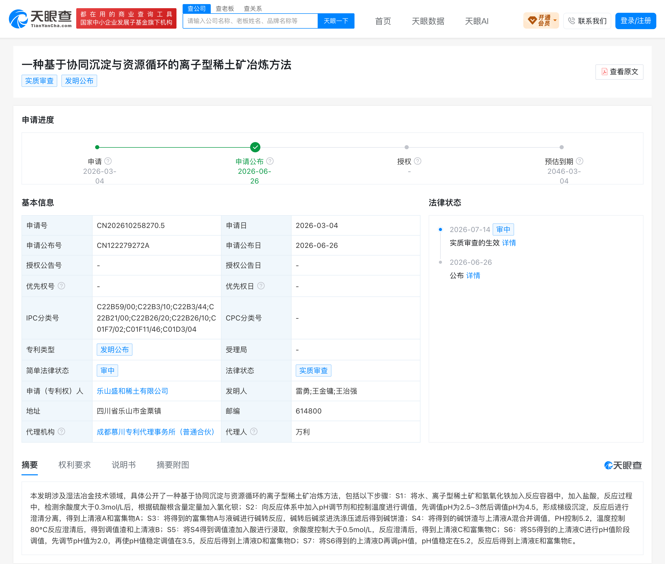This screenshot has height=564, width=665.
Task: Open the 权利要求 tab
Action: pyautogui.click(x=75, y=465)
